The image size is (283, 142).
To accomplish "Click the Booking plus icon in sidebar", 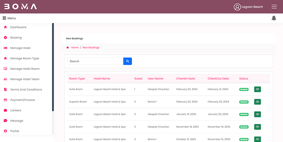I will point(5,38).
